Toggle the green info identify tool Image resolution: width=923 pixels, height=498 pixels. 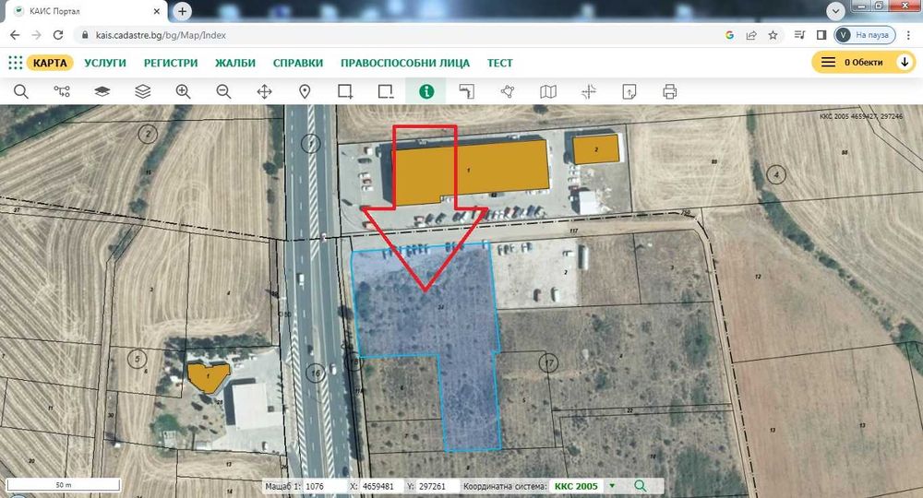pos(426,91)
